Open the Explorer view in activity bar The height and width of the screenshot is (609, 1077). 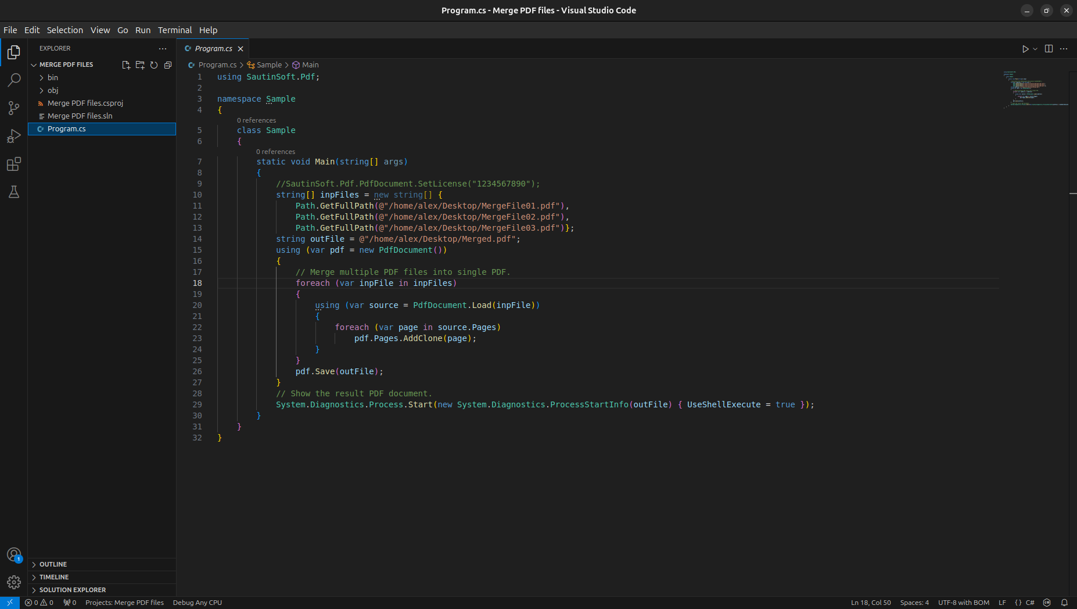(x=14, y=52)
